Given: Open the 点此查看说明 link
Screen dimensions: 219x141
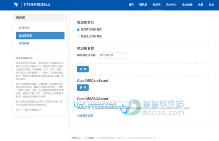Looking at the screenshot, I should [x=85, y=116].
